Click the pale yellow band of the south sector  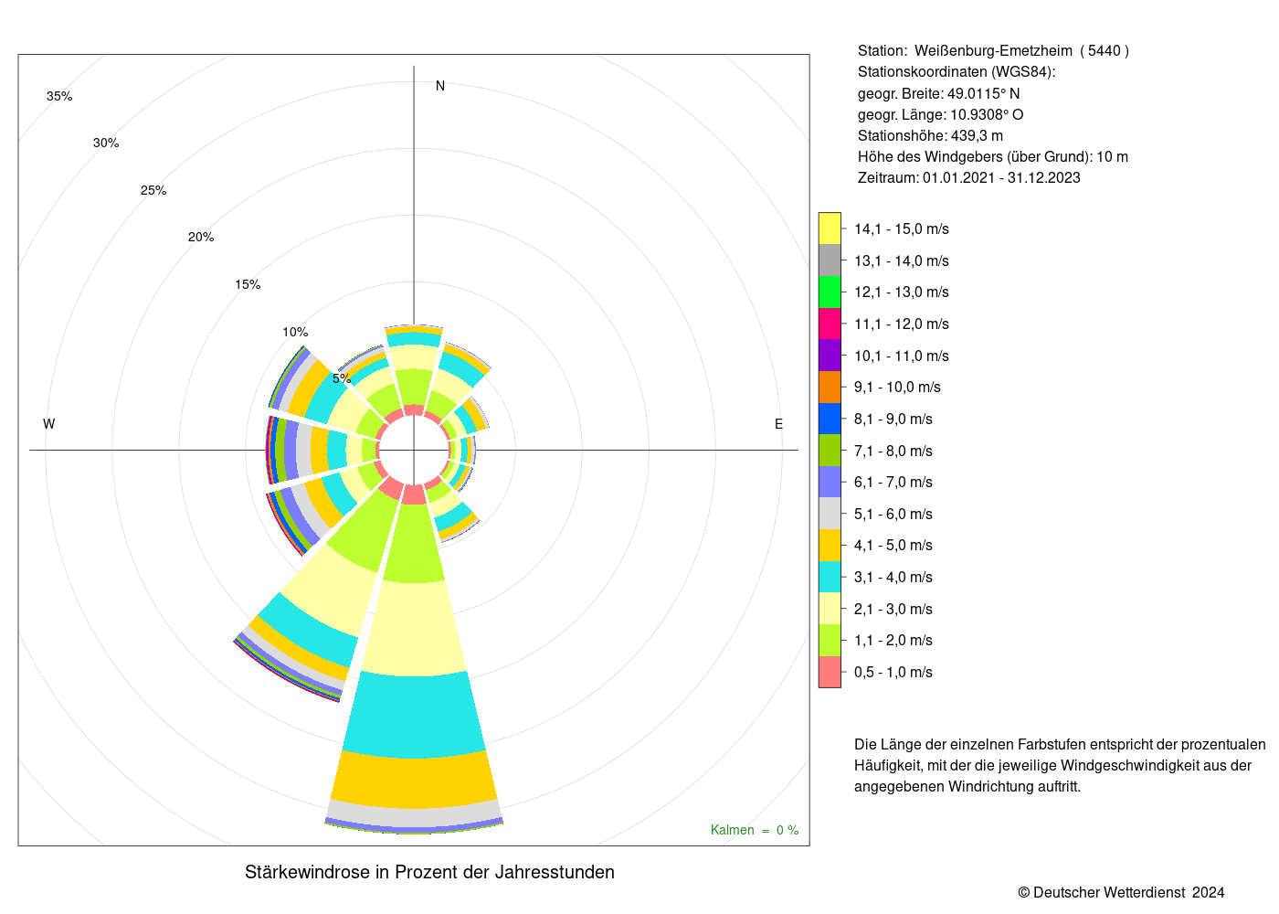pyautogui.click(x=414, y=629)
